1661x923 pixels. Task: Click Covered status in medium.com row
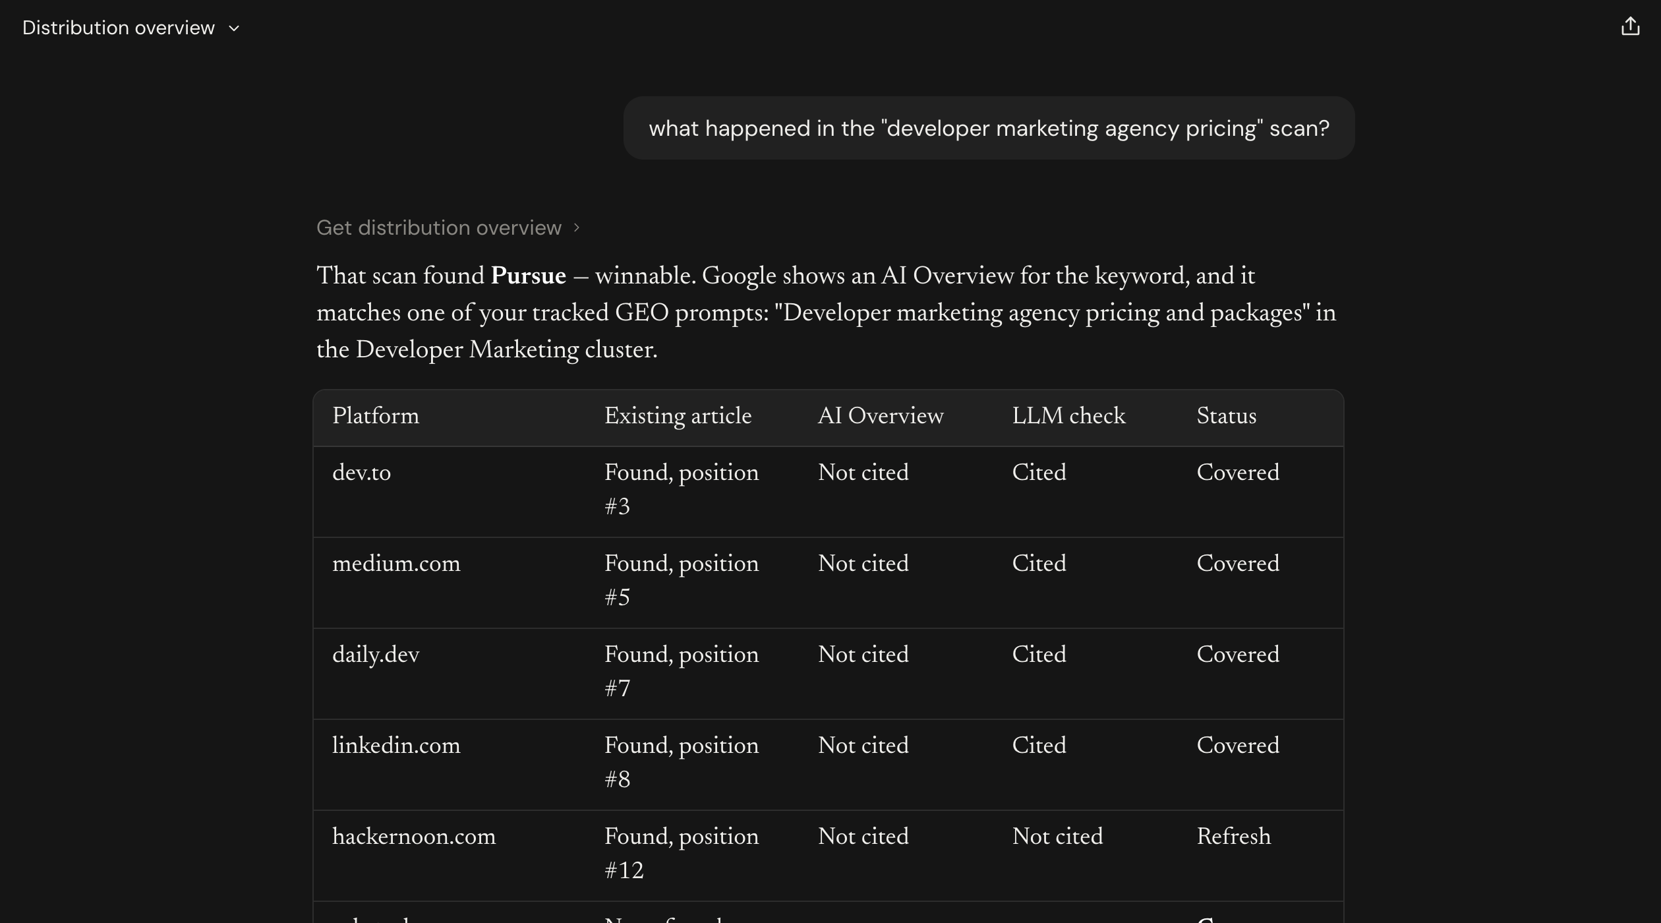(1238, 564)
